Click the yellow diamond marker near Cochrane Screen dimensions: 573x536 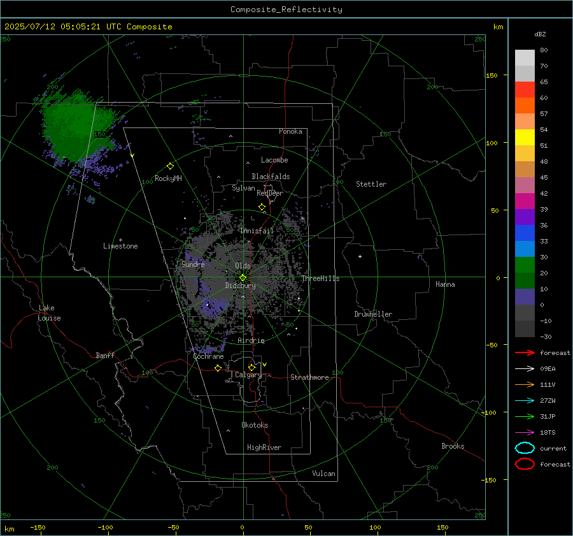coord(218,368)
